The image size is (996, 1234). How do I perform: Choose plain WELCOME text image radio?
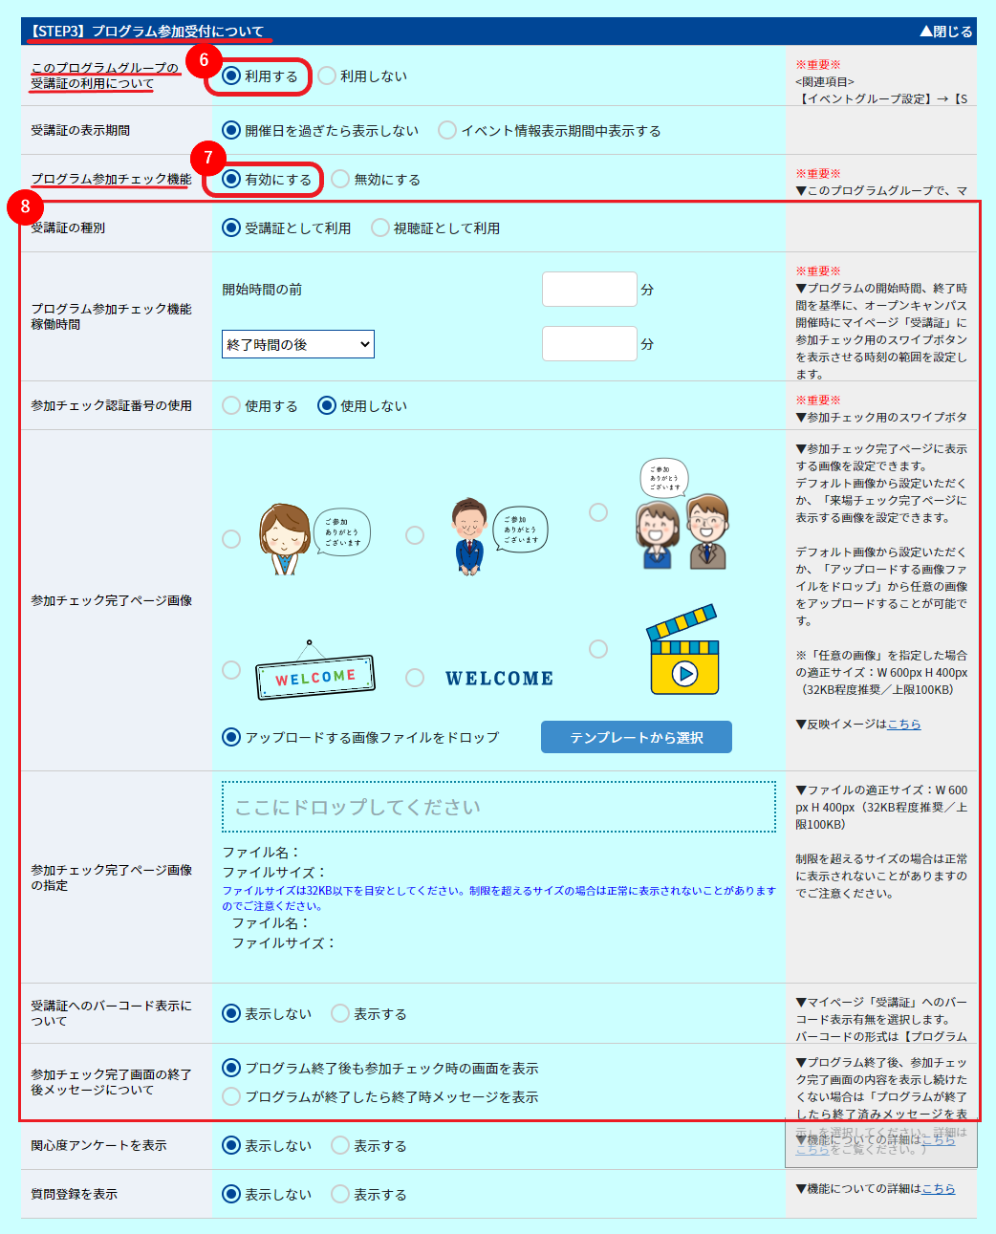click(x=415, y=678)
